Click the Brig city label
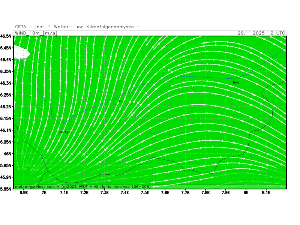The width and height of the screenshot is (300, 225). pyautogui.click(x=235, y=82)
